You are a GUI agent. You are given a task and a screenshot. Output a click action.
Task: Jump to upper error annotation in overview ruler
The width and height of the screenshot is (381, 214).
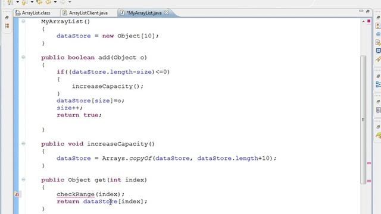coord(369,163)
